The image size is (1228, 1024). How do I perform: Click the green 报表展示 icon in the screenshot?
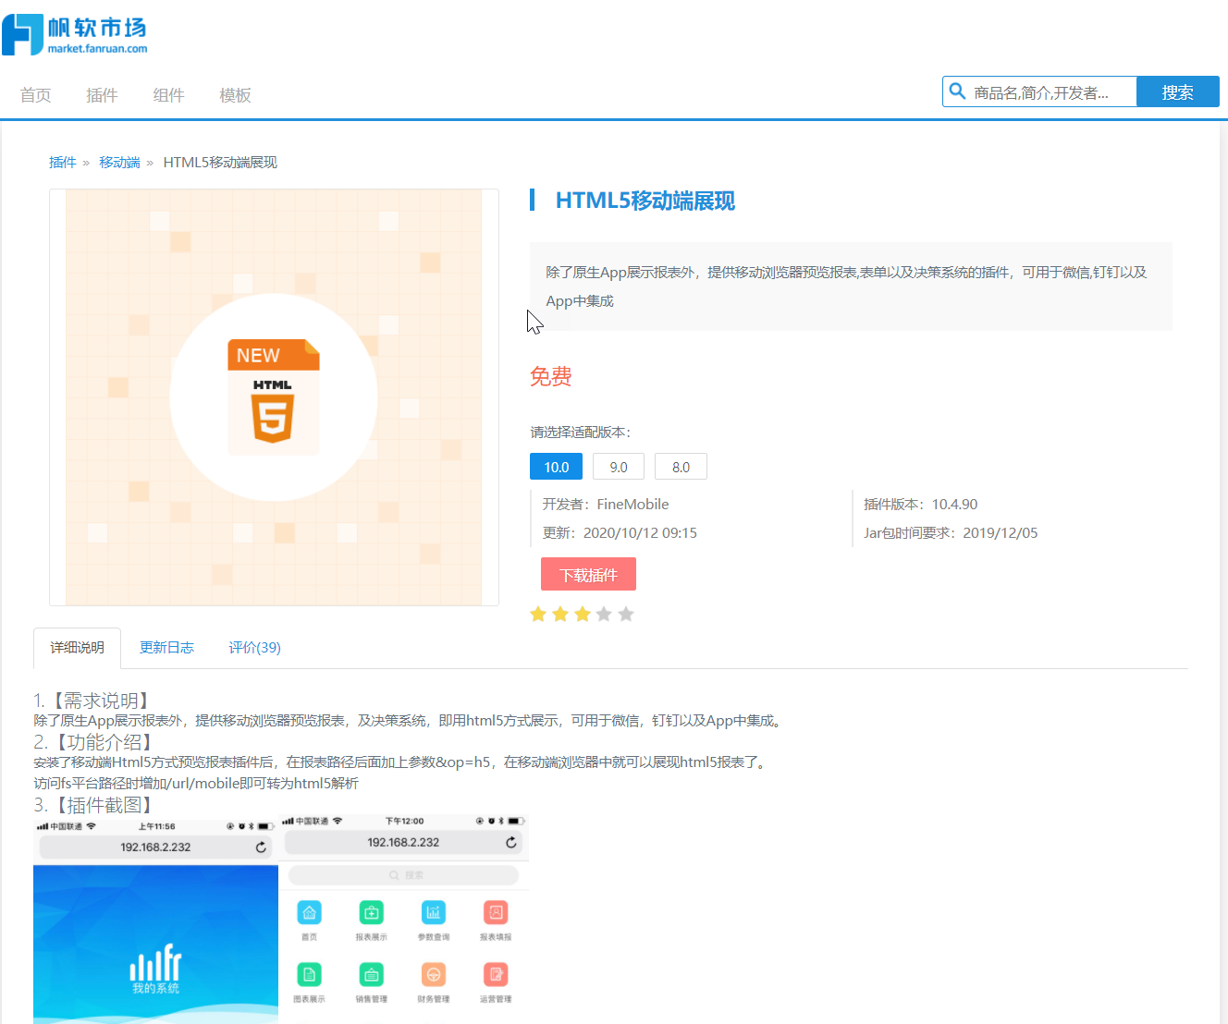[x=371, y=913]
